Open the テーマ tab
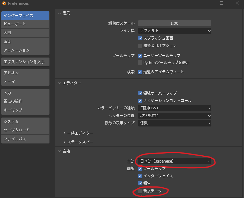 25,81
